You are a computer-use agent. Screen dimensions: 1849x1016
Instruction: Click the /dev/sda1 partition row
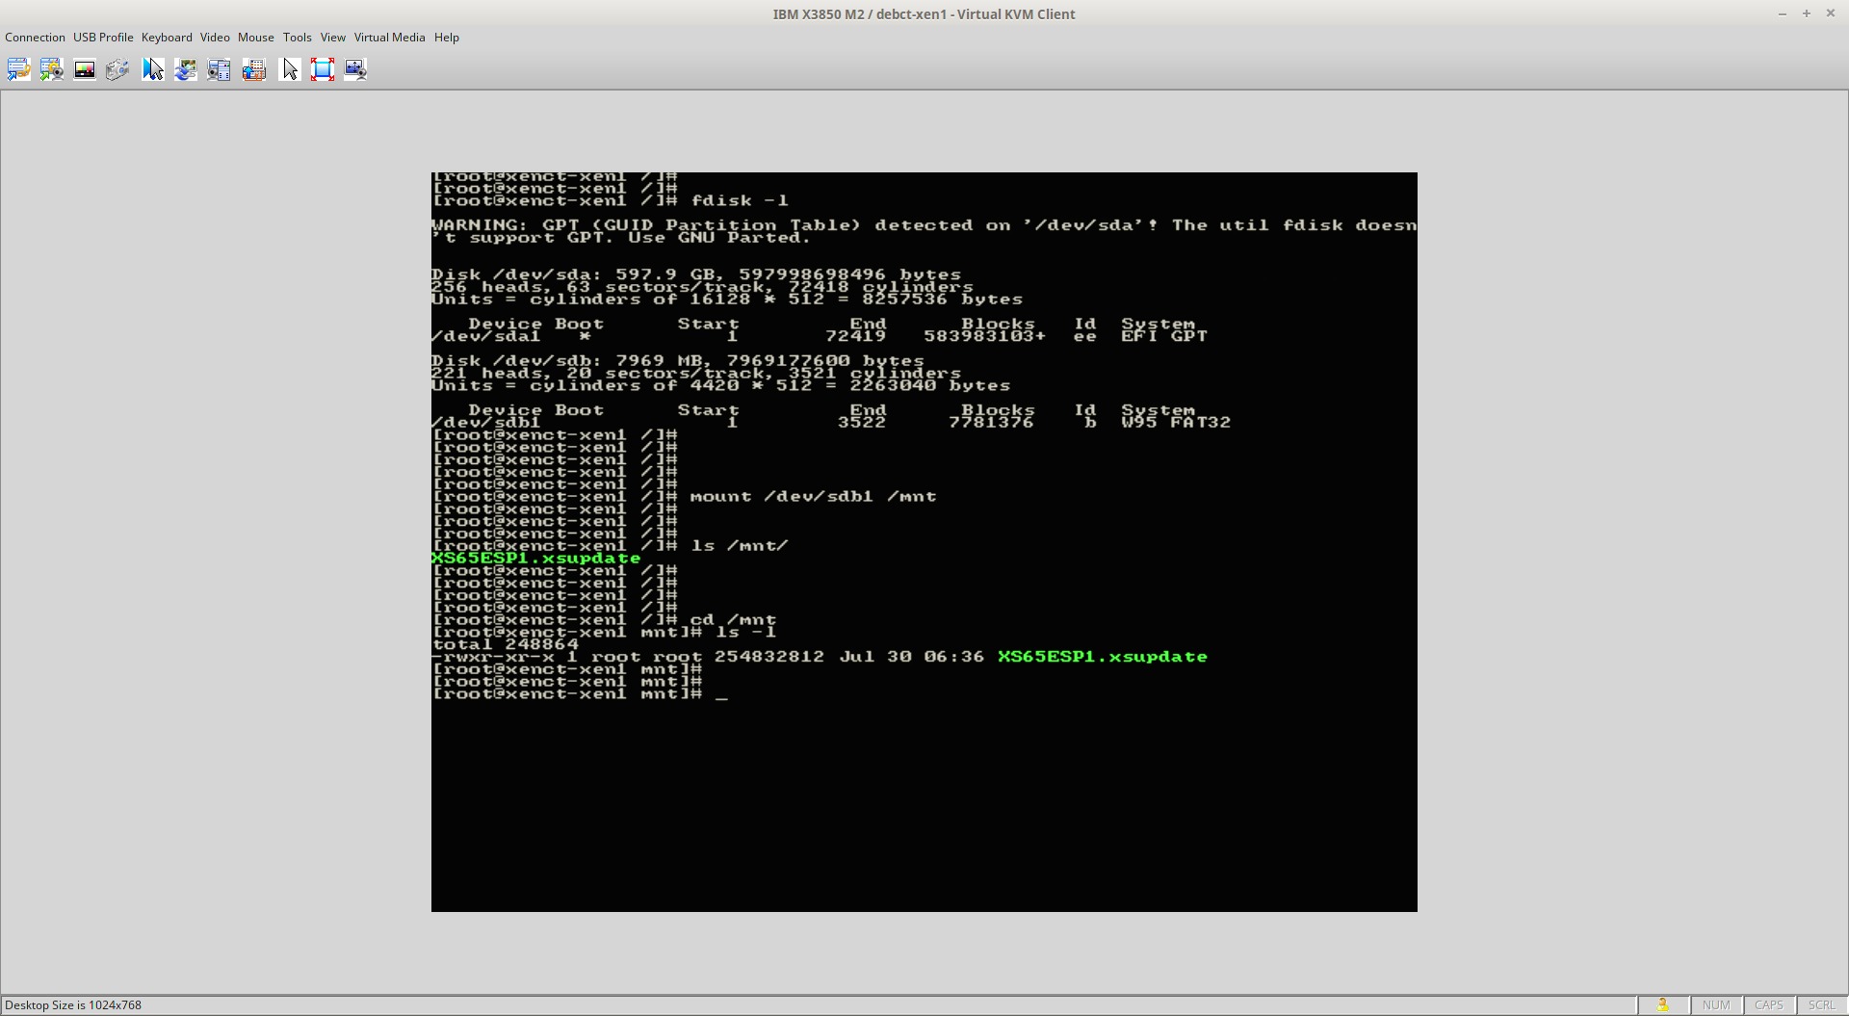coord(820,336)
